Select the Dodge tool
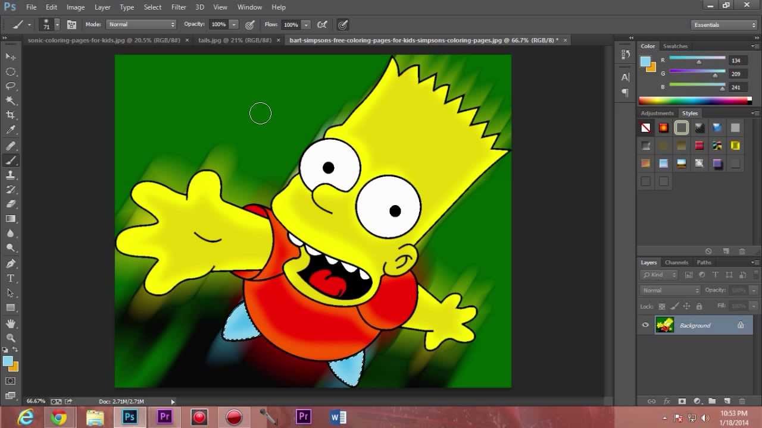762x428 pixels. click(x=11, y=248)
